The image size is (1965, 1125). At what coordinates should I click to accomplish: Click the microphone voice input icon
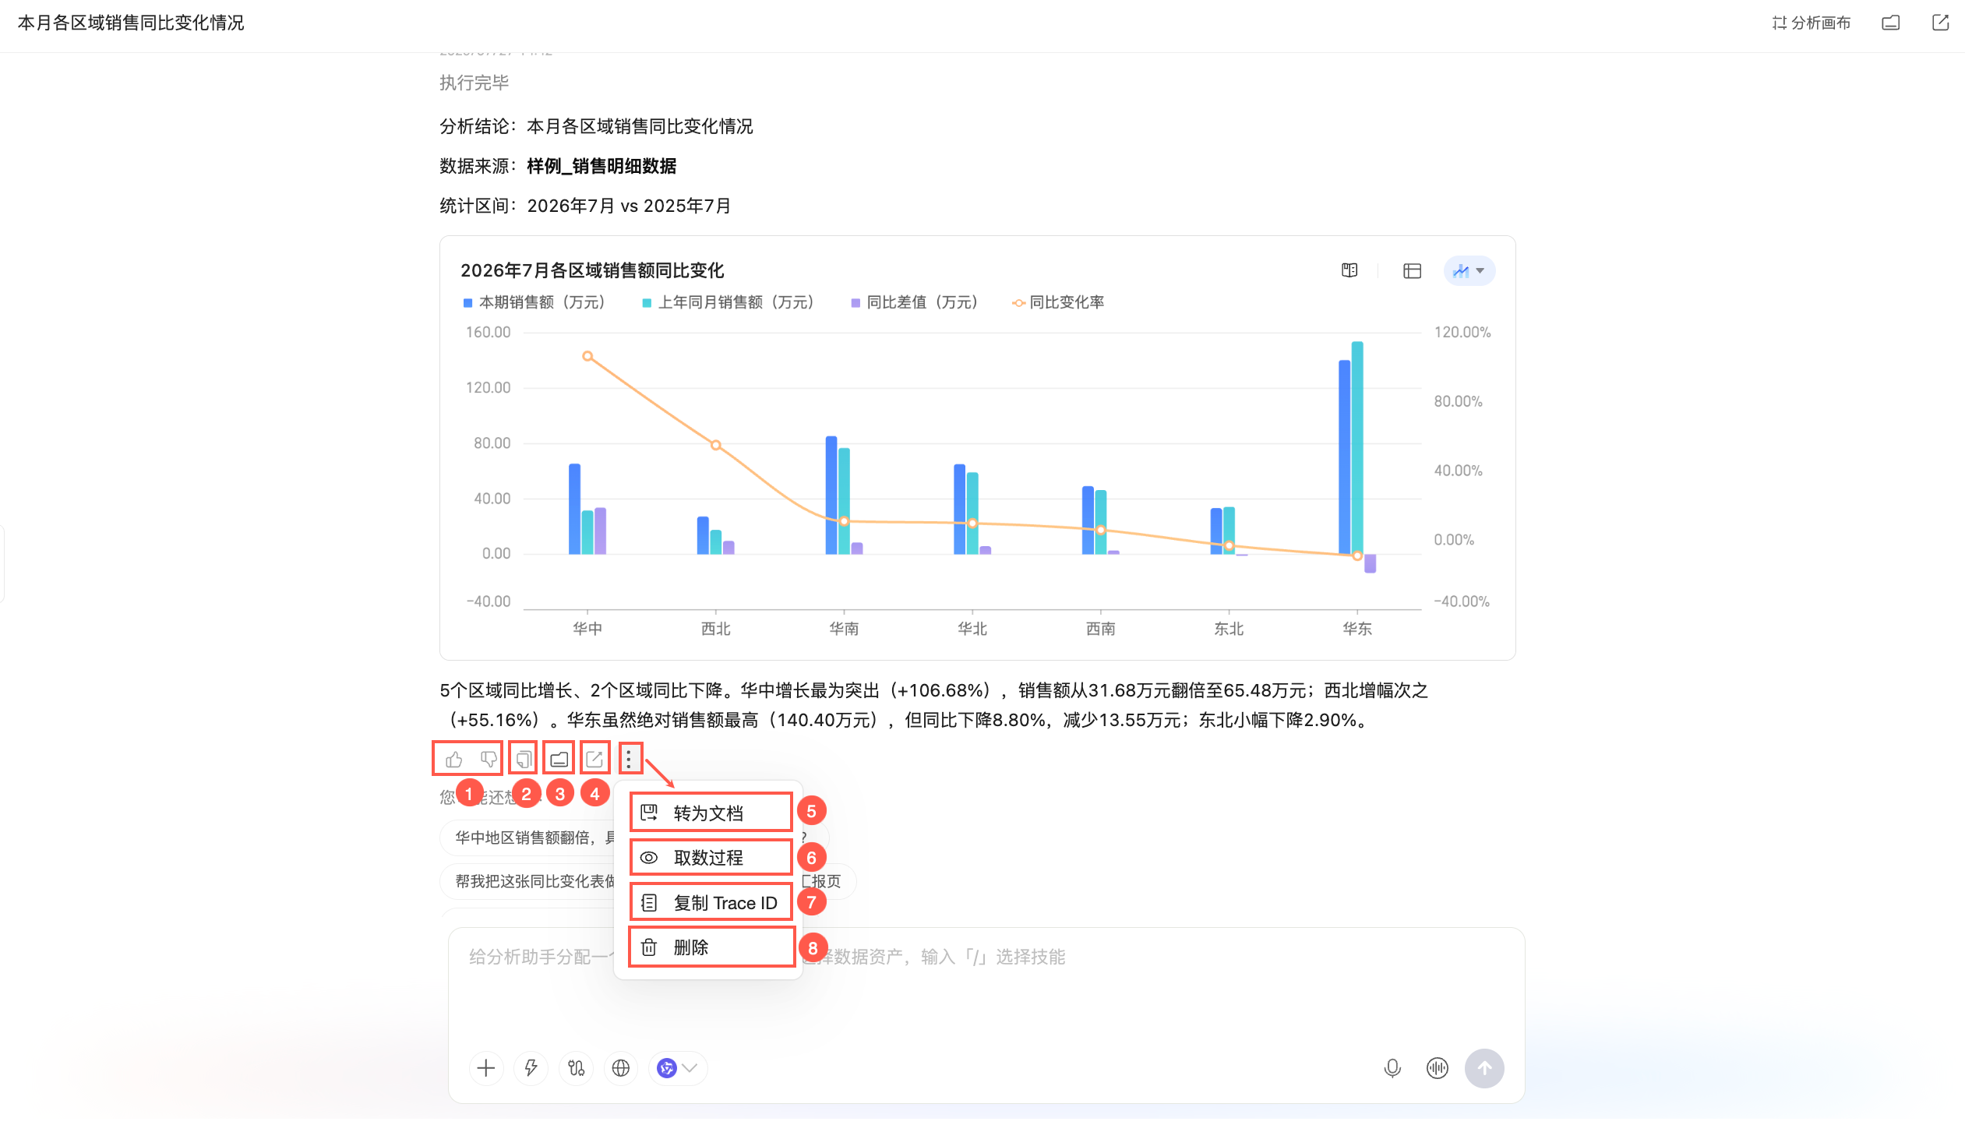coord(1392,1068)
